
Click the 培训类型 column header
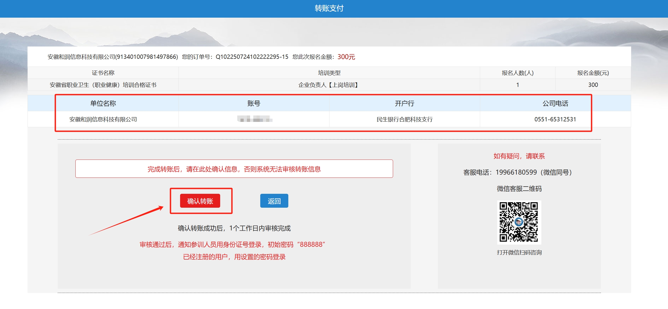point(329,73)
